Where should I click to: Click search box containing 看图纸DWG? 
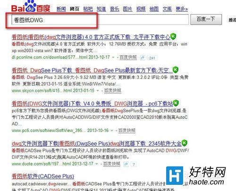(x=100, y=20)
